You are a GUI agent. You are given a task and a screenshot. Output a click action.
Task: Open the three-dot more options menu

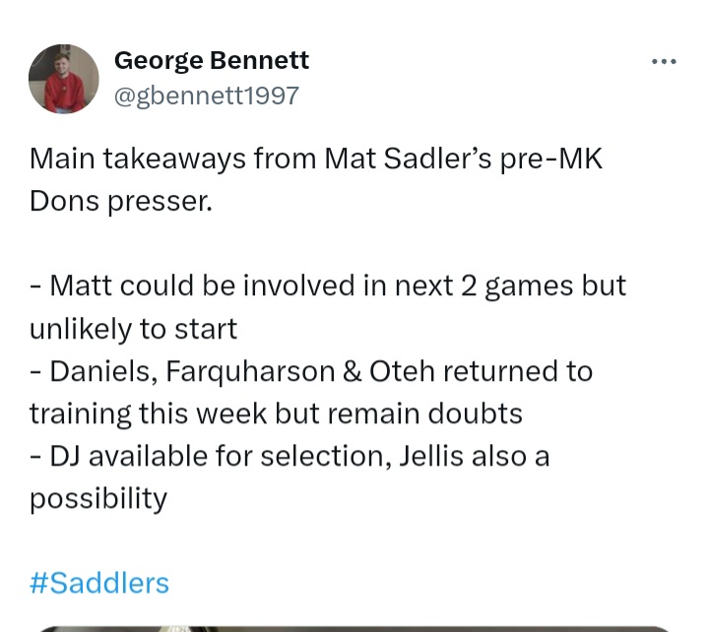tap(664, 61)
